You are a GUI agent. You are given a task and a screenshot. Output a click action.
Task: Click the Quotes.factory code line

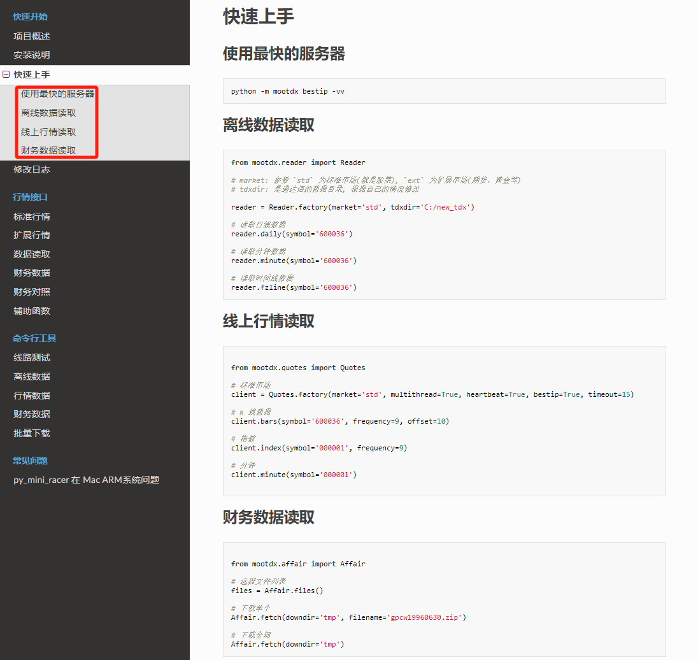(x=432, y=394)
